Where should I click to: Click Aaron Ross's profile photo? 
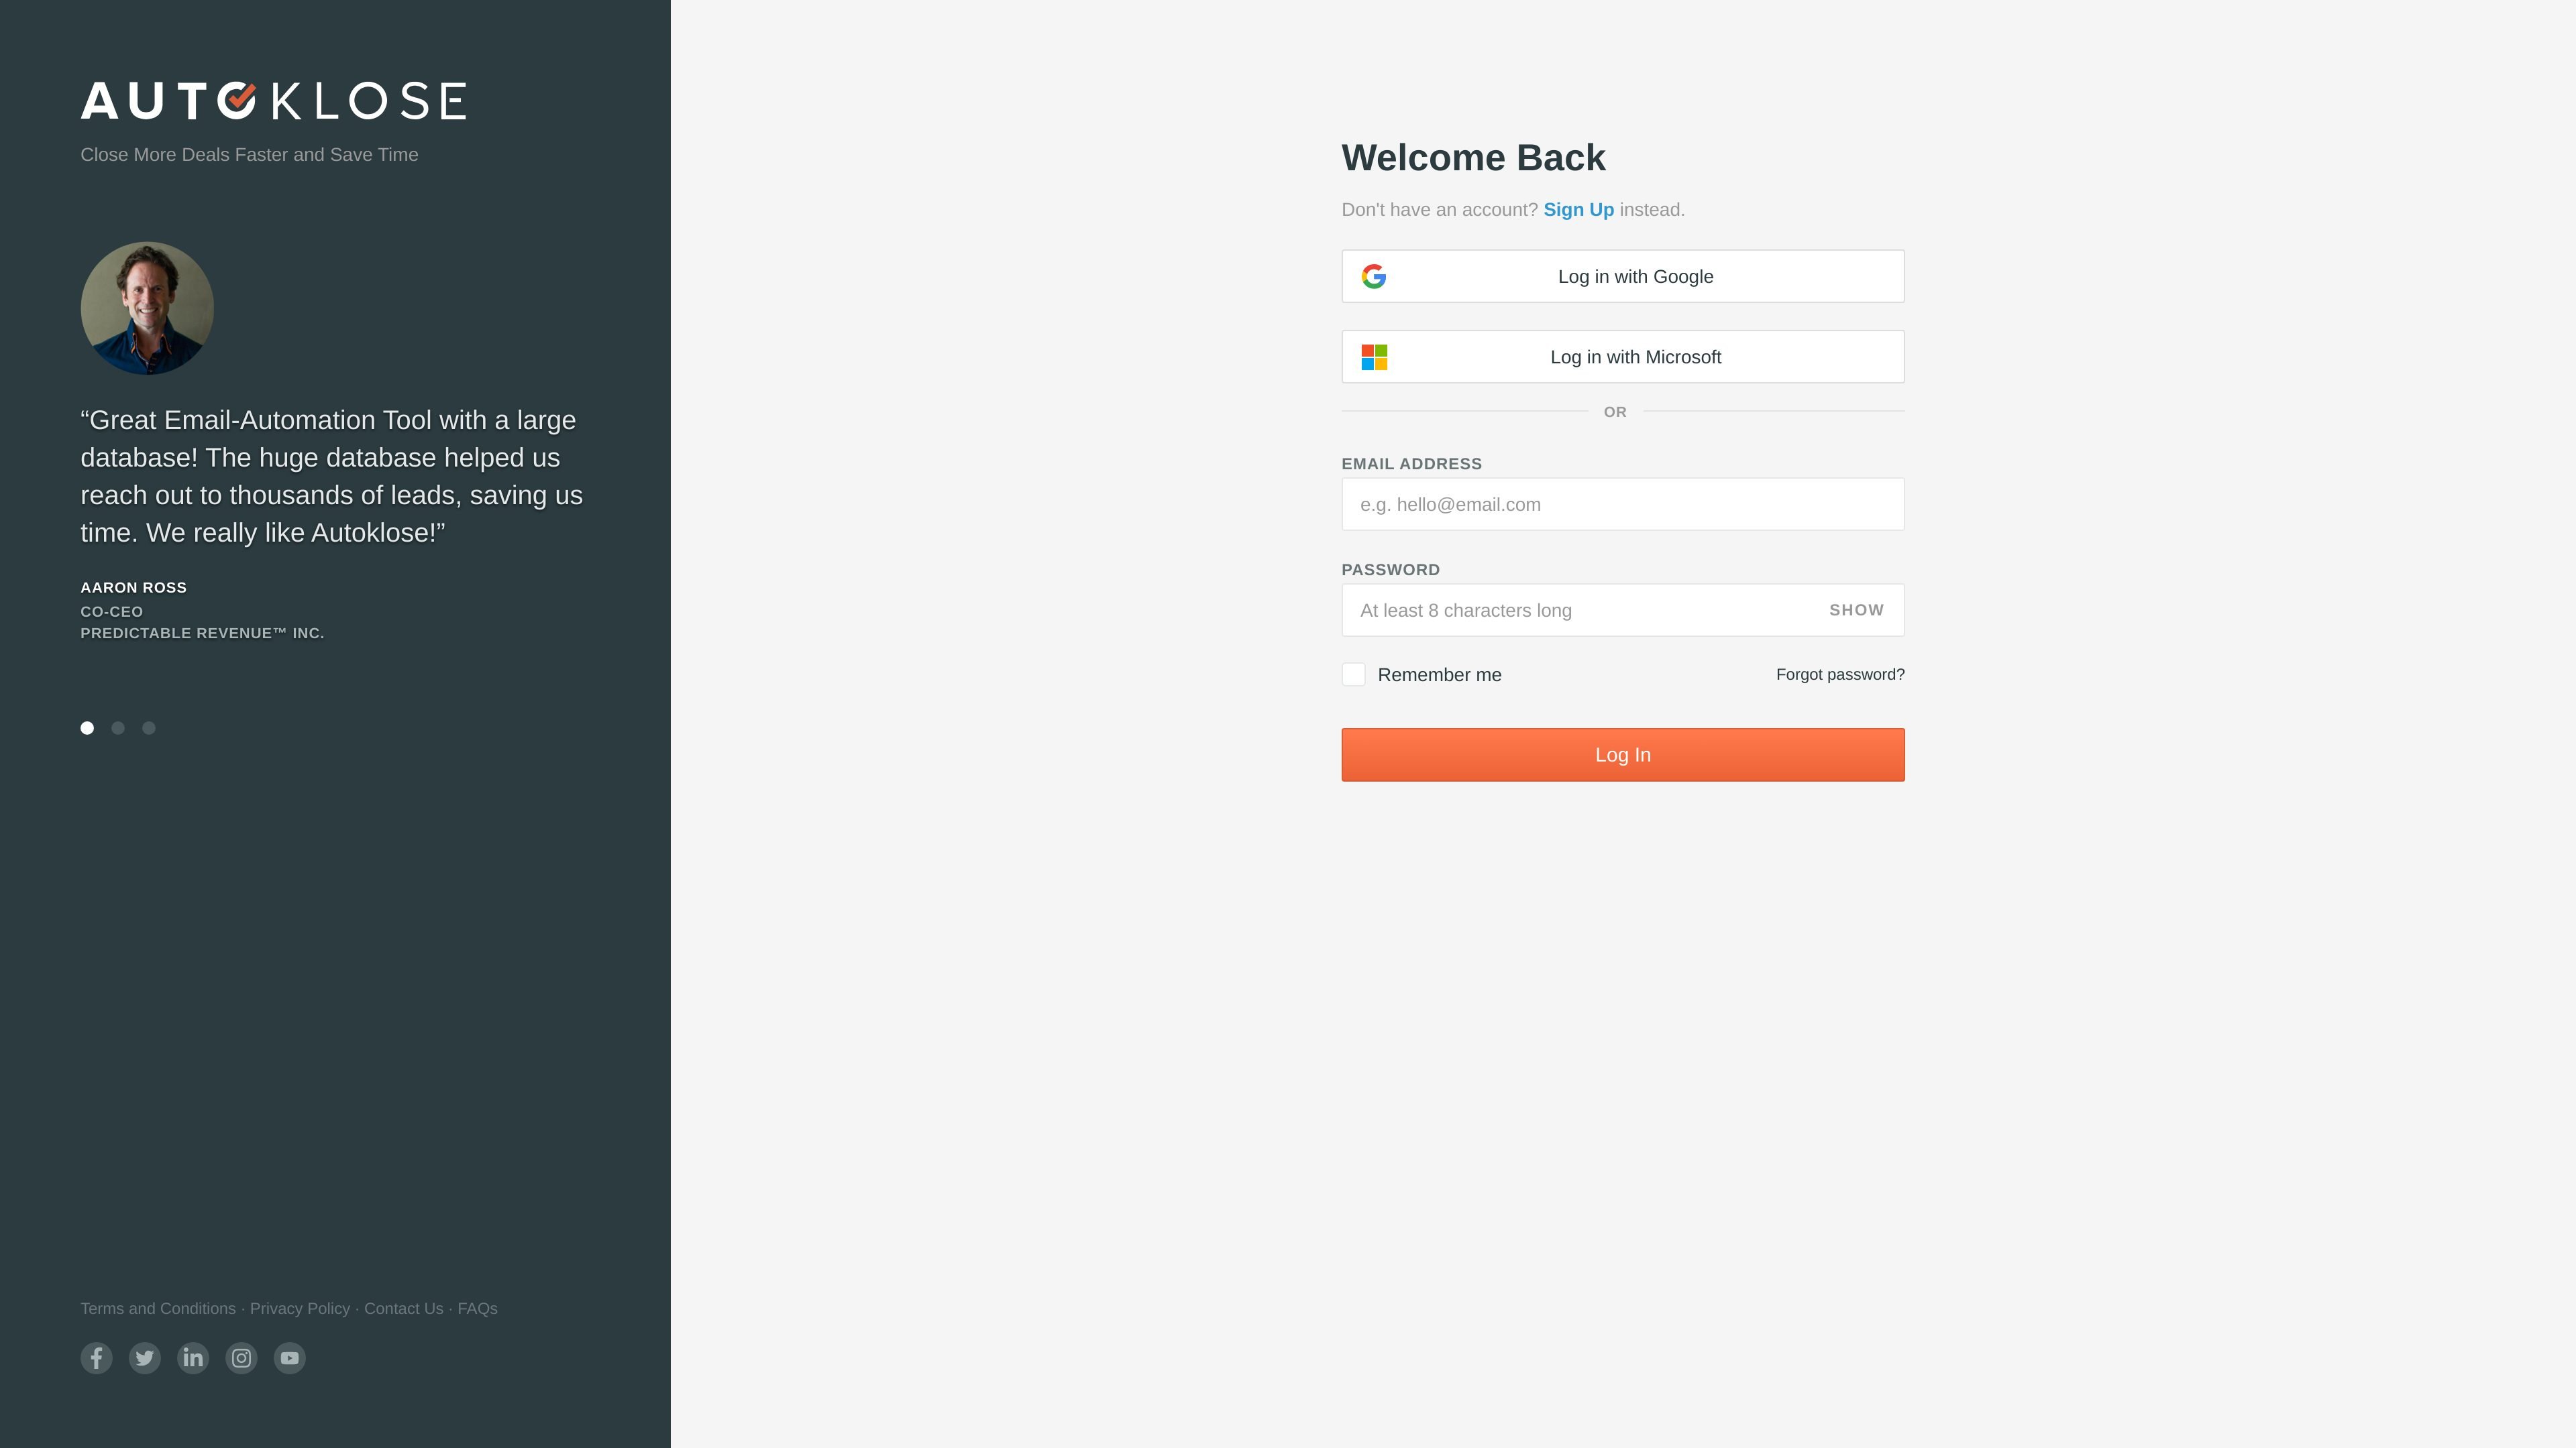tap(147, 308)
